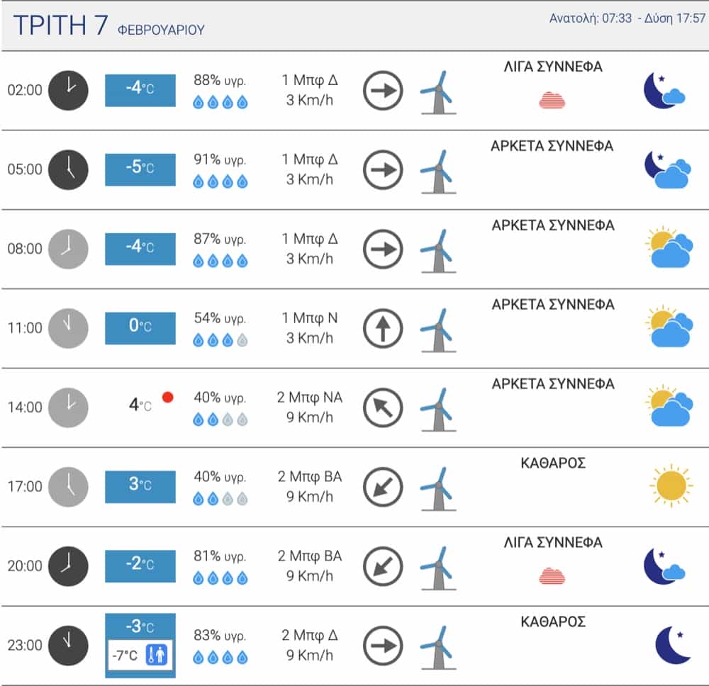The image size is (709, 686).
Task: Click the partly cloudy sun icon at 08:00
Action: coord(670,249)
